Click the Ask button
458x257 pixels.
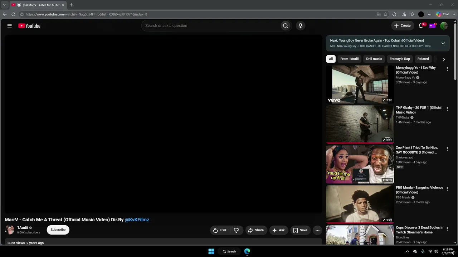[278, 230]
